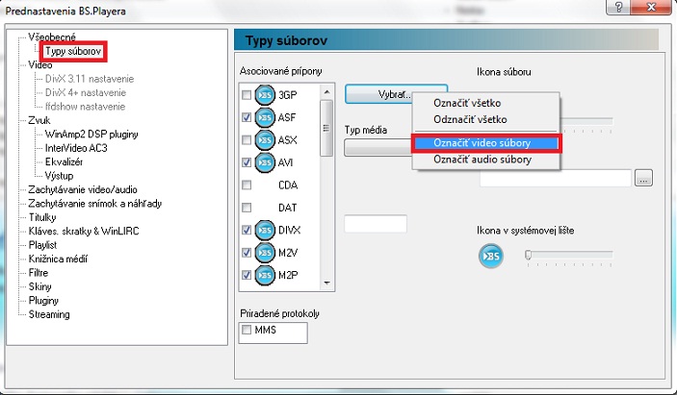
Task: Open Zachytávanie video/audio settings
Action: (x=83, y=189)
